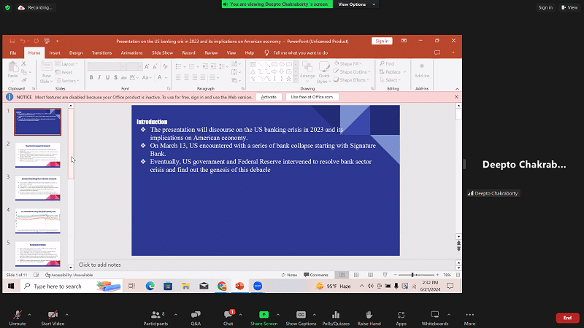Open Whiteboards
This screenshot has height=328, width=584.
[435, 314]
